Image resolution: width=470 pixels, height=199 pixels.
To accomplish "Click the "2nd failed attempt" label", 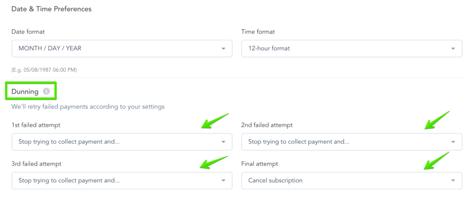I will pos(267,125).
